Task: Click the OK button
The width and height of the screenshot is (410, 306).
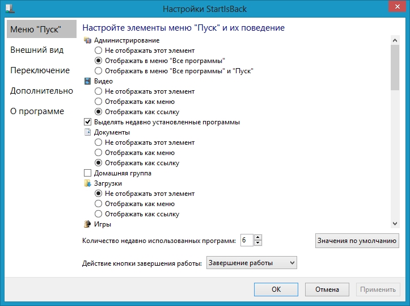Action: tap(276, 289)
